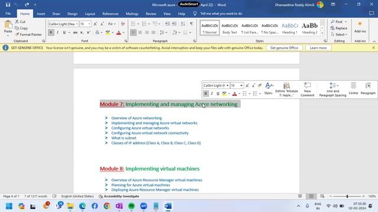Open the ribbon font size dropdown

[x=89, y=24]
